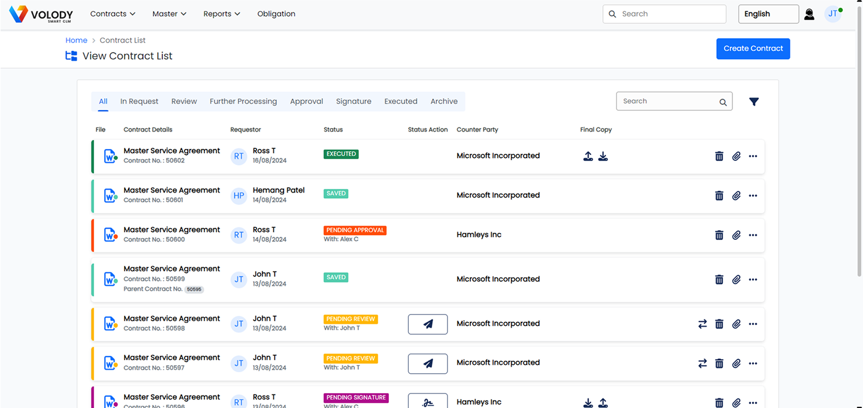Click the swap arrows icon for contract 50597

(702, 363)
